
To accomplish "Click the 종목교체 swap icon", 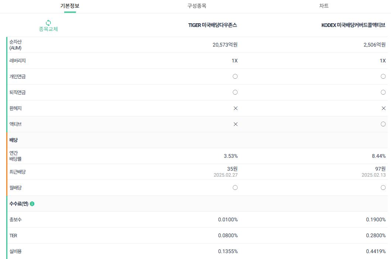I will coord(48,23).
